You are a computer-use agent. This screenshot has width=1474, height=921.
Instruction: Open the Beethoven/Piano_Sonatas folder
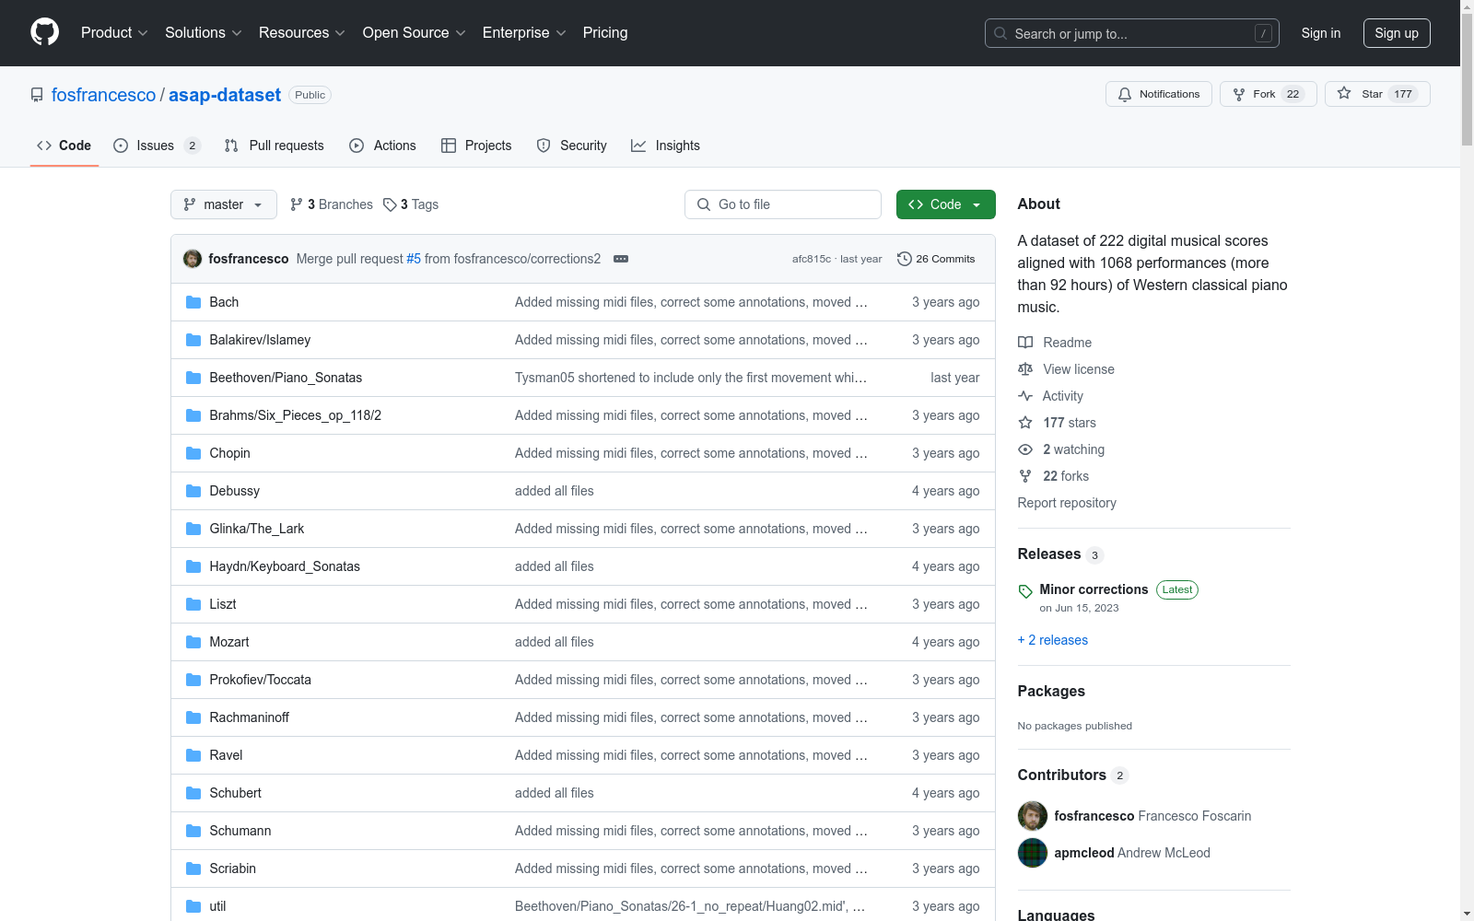pyautogui.click(x=286, y=378)
